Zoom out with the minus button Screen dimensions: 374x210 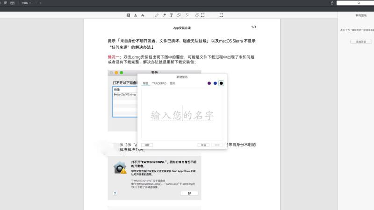pyautogui.click(x=36, y=3)
